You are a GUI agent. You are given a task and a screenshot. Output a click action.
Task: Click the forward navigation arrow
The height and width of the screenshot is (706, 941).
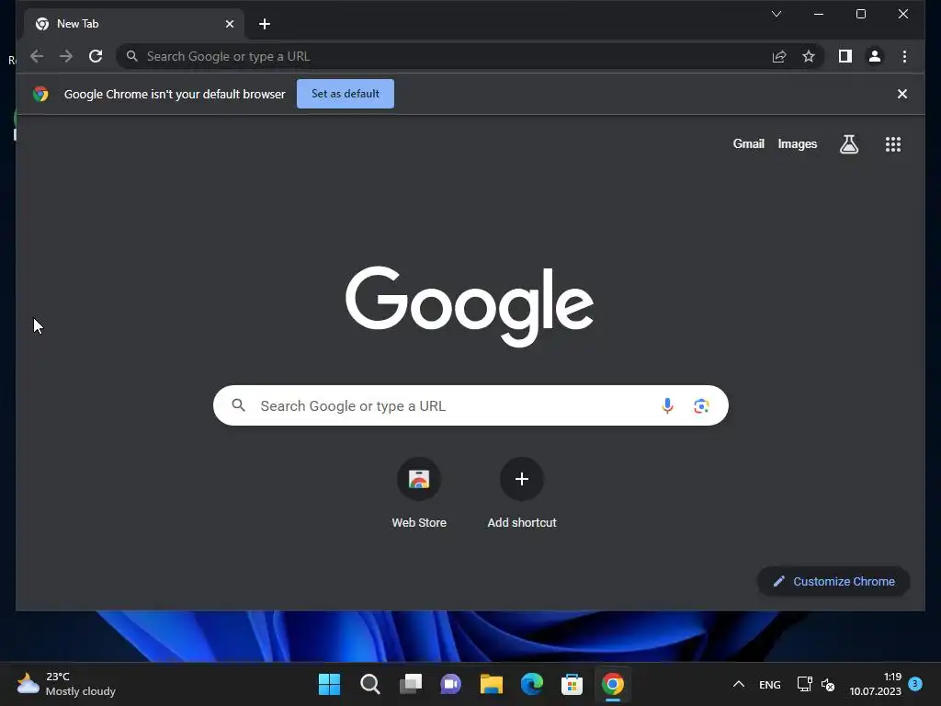[x=66, y=56]
